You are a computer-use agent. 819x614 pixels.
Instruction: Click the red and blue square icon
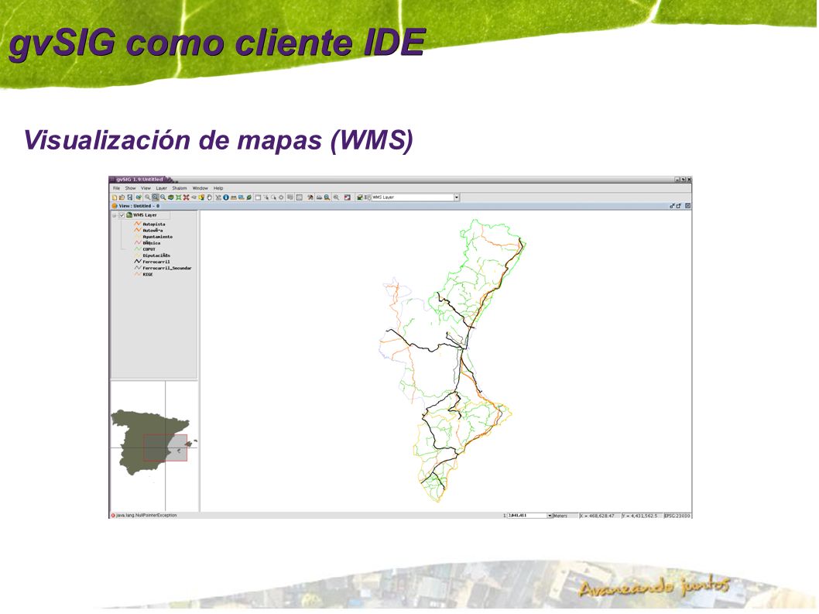coord(347,197)
